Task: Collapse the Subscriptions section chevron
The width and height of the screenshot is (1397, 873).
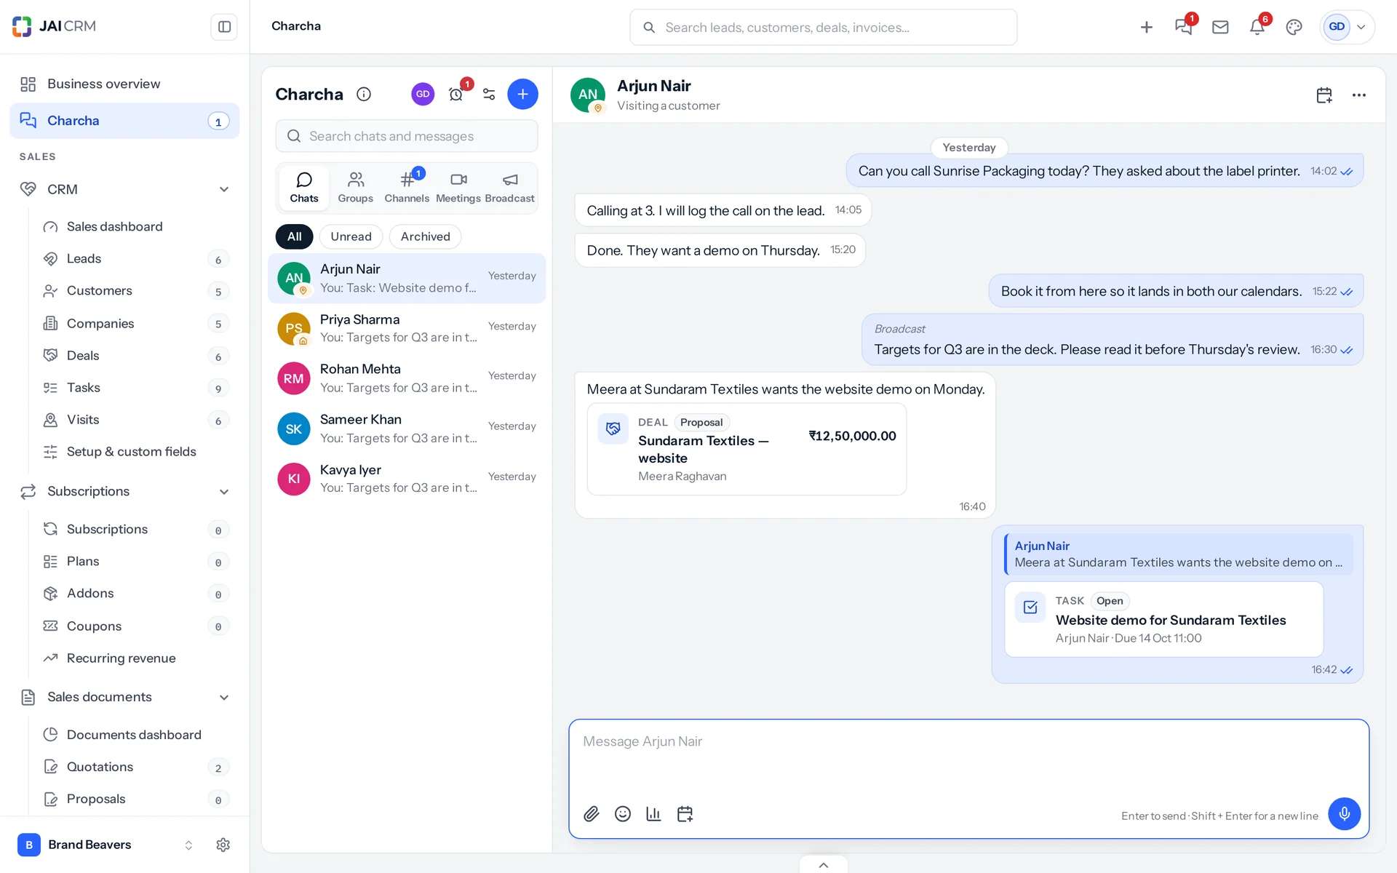Action: pyautogui.click(x=224, y=492)
